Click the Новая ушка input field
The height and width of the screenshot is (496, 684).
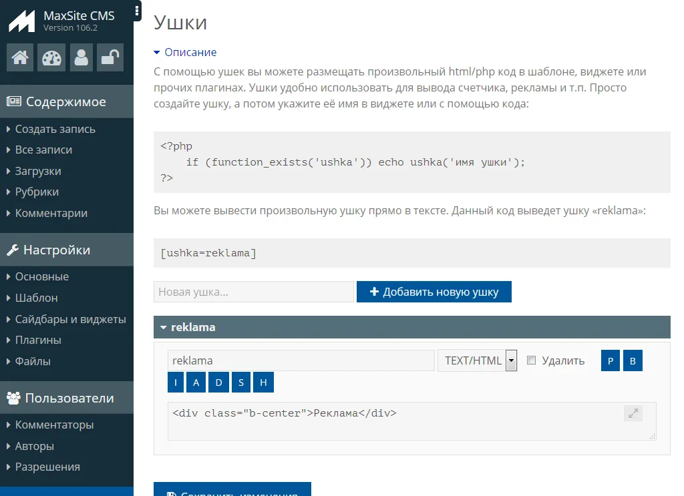coord(254,292)
